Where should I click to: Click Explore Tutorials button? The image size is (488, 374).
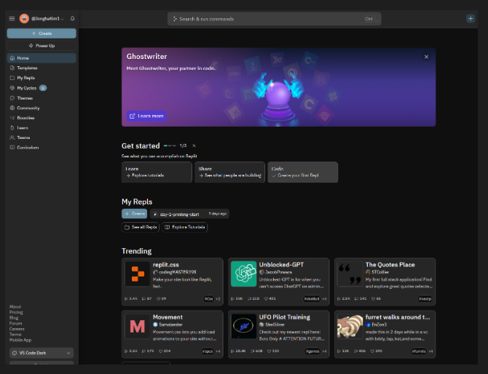(x=184, y=227)
